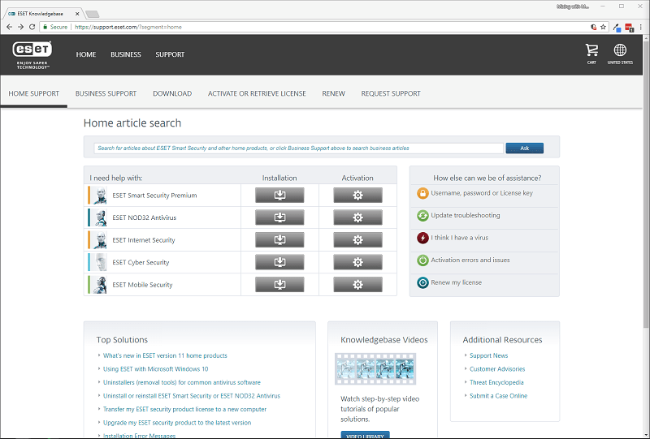Select the HOME SUPPORT tab
The image size is (650, 439).
click(x=33, y=93)
